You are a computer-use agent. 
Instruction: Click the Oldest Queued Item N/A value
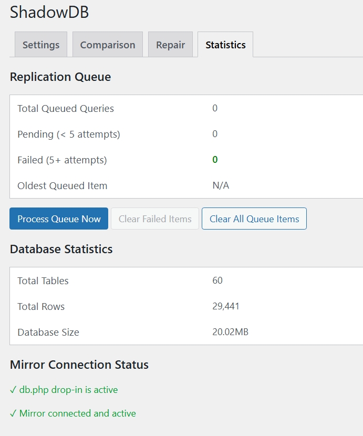221,185
